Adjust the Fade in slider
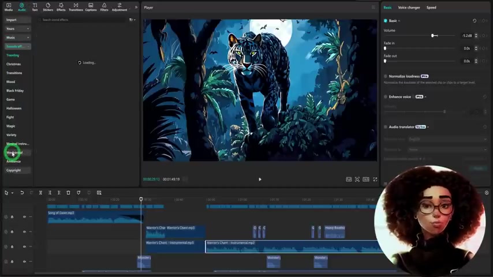 tap(420, 48)
